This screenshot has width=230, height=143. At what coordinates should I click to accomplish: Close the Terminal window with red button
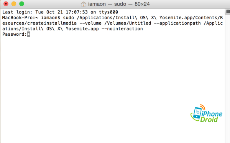click(x=6, y=4)
